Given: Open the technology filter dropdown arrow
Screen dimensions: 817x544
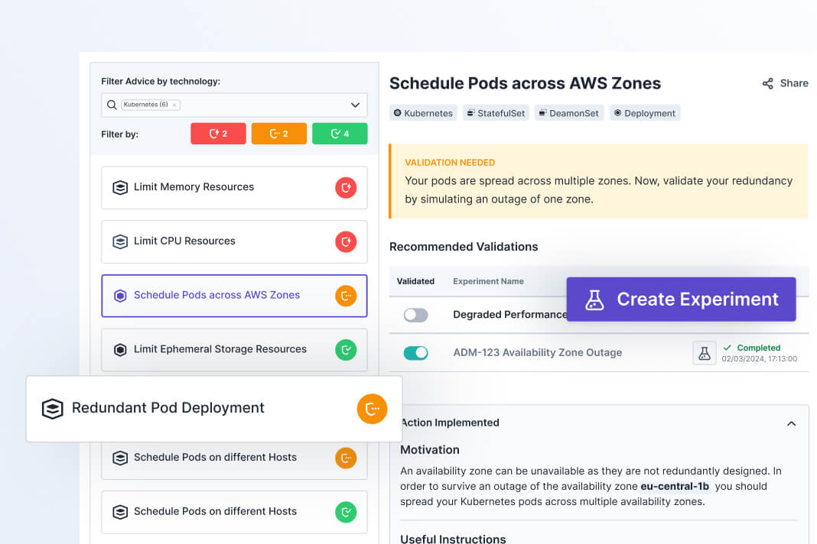Looking at the screenshot, I should click(355, 105).
